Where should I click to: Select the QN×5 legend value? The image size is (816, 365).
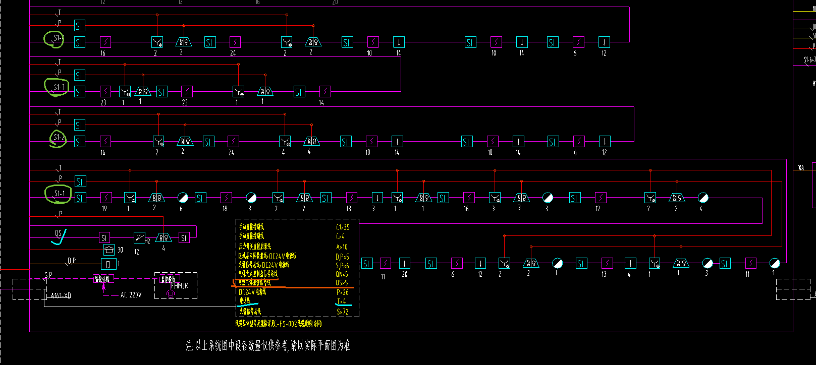[342, 274]
